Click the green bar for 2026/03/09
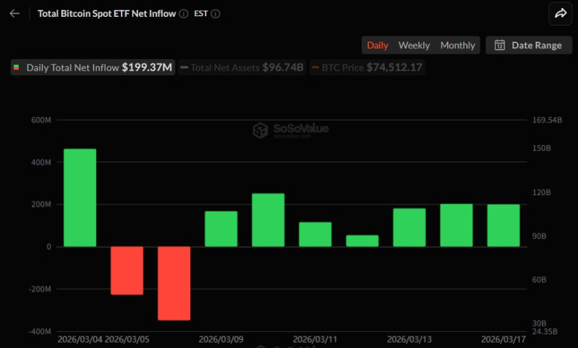Viewport: 578px width, 348px height. pos(221,228)
